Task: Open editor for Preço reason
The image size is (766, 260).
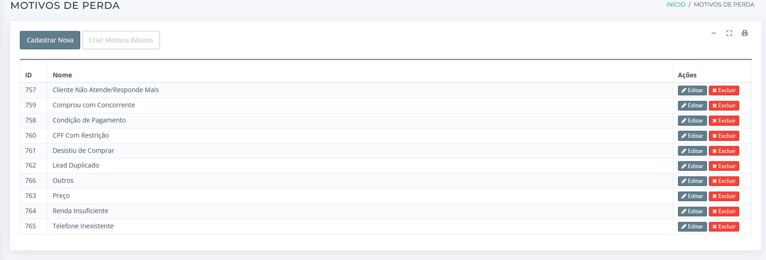Action: (x=692, y=196)
